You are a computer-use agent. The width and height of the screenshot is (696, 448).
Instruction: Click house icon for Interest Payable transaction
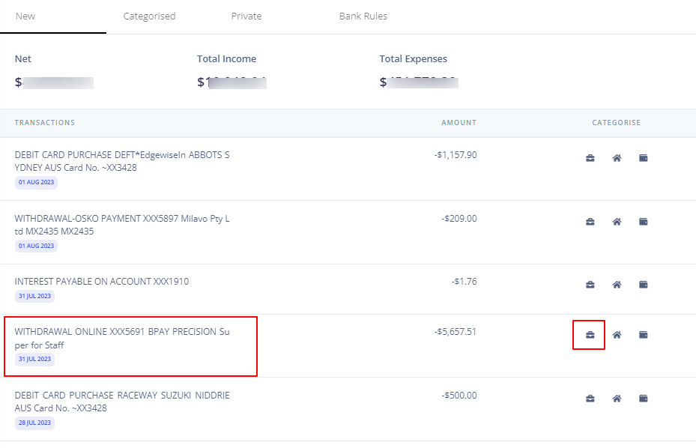[617, 285]
